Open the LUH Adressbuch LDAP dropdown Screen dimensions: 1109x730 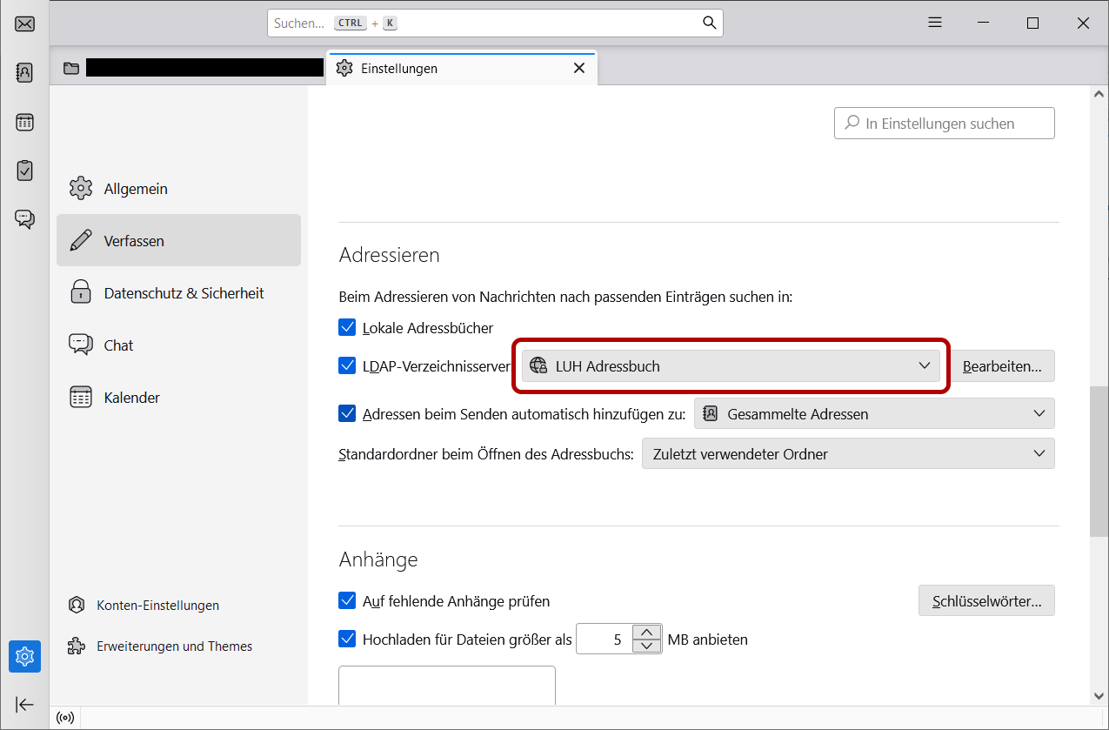pyautogui.click(x=731, y=366)
